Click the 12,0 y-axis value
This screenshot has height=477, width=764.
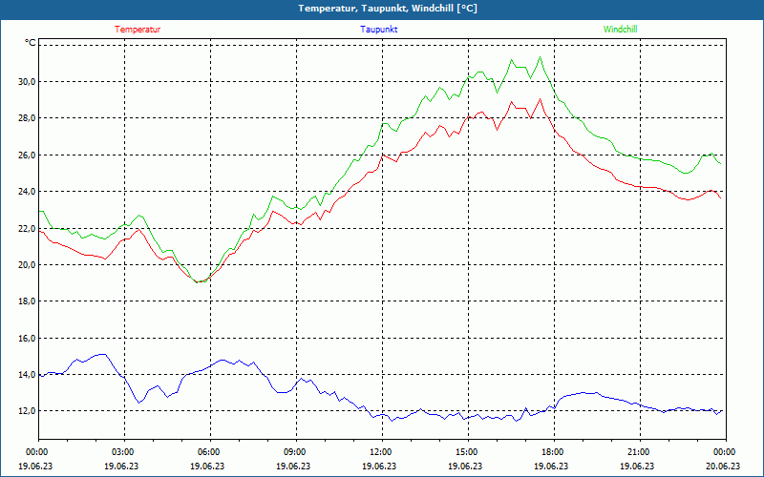(x=28, y=411)
